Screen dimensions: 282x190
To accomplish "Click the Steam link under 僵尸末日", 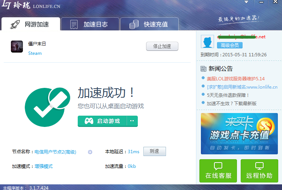I will 35,53.
